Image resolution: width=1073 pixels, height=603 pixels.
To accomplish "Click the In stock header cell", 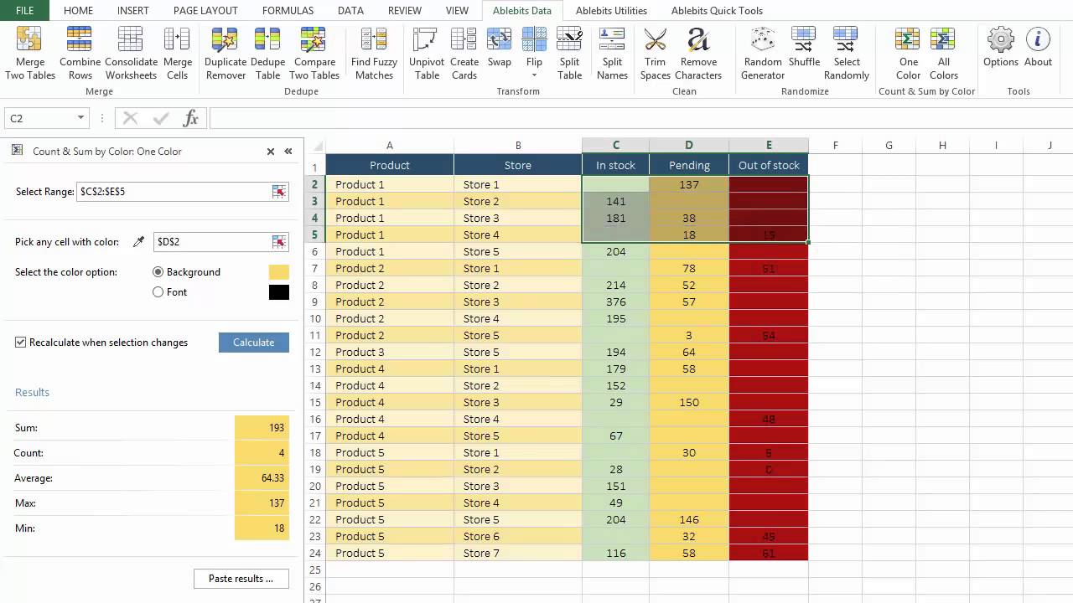I will click(x=615, y=165).
